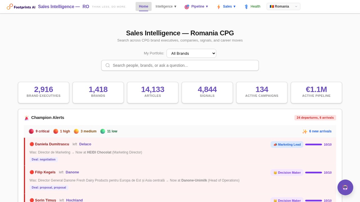The image size is (360, 202).
Task: Click the Marketing Lead role badge
Action: click(x=287, y=144)
